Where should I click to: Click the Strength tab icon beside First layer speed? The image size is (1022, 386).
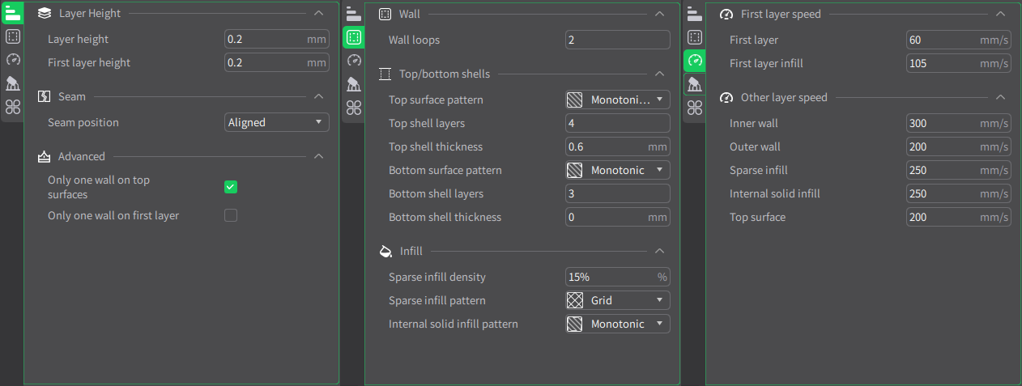[694, 36]
